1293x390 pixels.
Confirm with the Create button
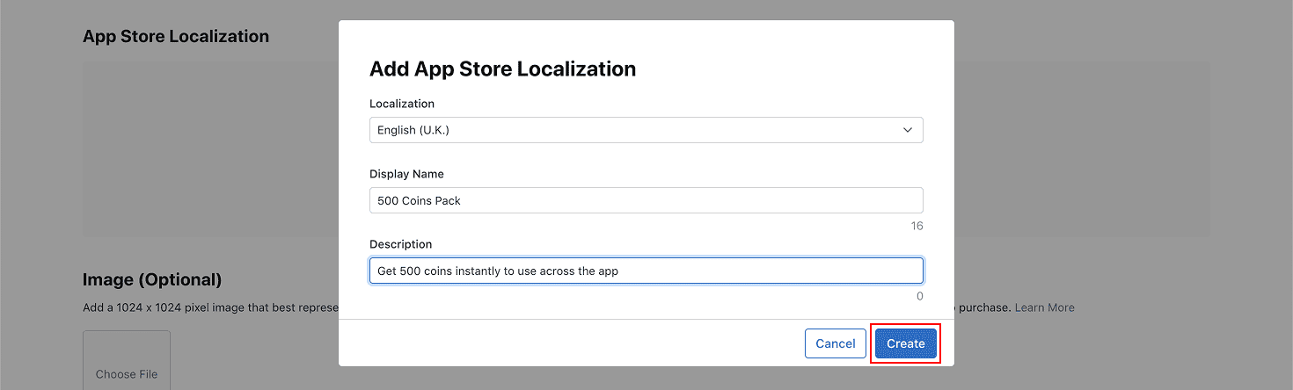[x=905, y=343]
